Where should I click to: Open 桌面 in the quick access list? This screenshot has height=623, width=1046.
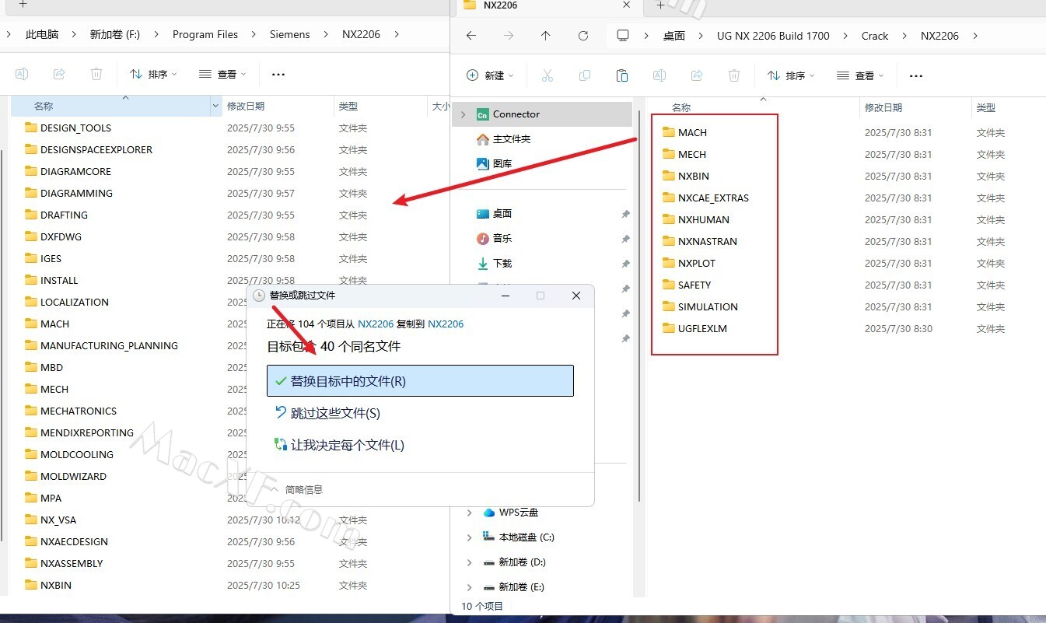494,214
